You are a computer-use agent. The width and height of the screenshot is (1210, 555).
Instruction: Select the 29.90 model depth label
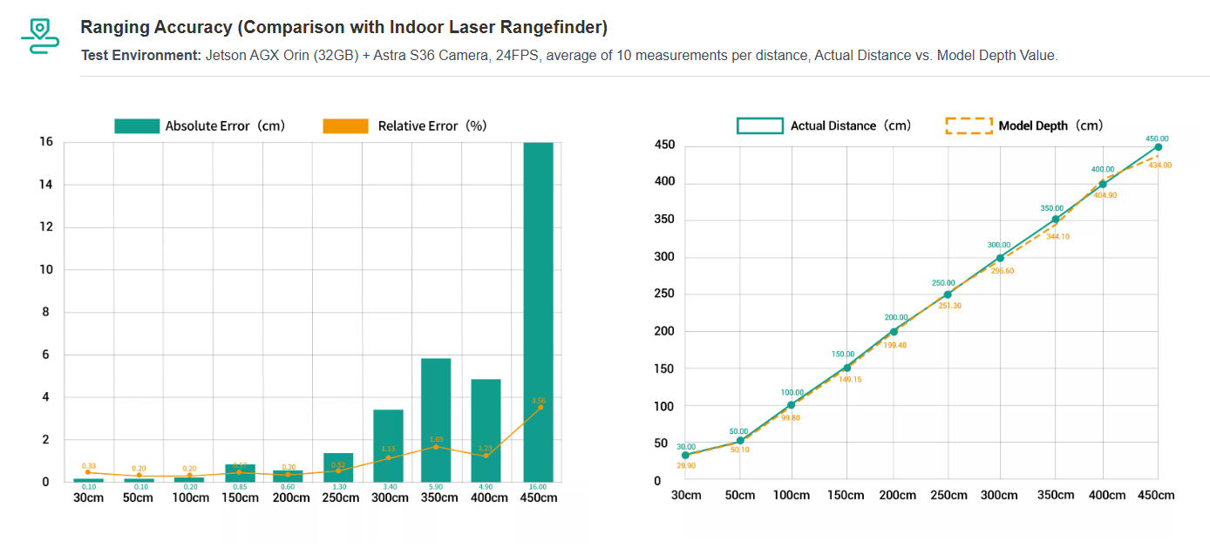click(x=686, y=465)
